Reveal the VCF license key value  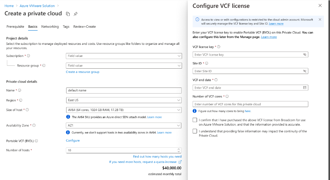pyautogui.click(x=304, y=54)
